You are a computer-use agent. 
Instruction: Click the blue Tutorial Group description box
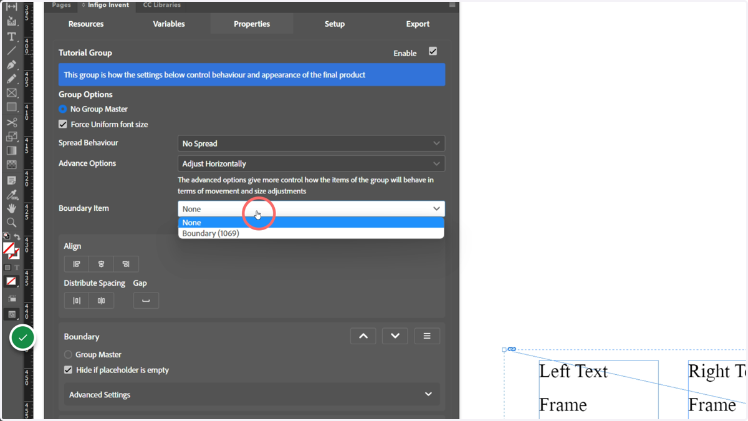point(252,75)
